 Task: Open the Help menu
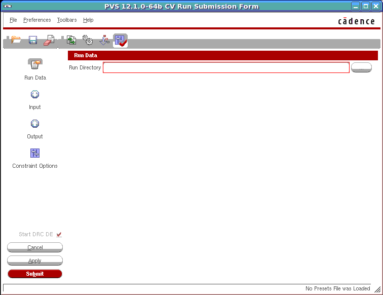[88, 20]
